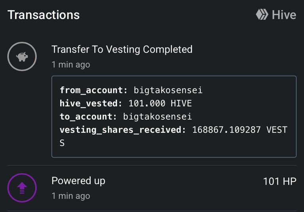The image size is (304, 212).
Task: Click the Hive logo icon
Action: 262,15
